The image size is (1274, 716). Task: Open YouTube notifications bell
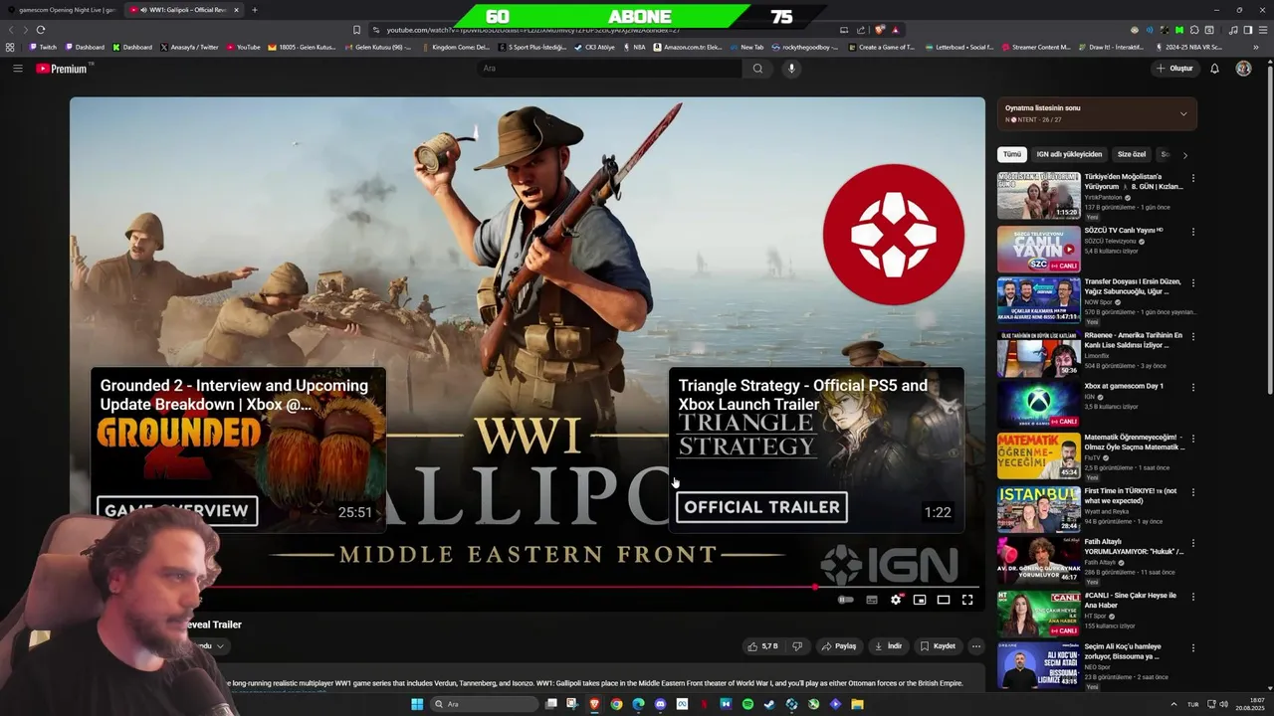pyautogui.click(x=1214, y=69)
